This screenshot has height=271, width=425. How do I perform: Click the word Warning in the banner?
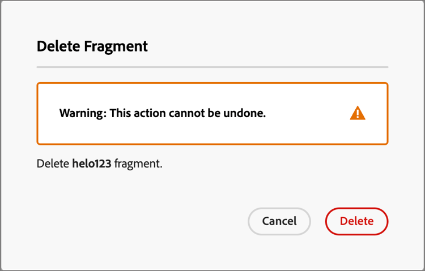coord(82,113)
